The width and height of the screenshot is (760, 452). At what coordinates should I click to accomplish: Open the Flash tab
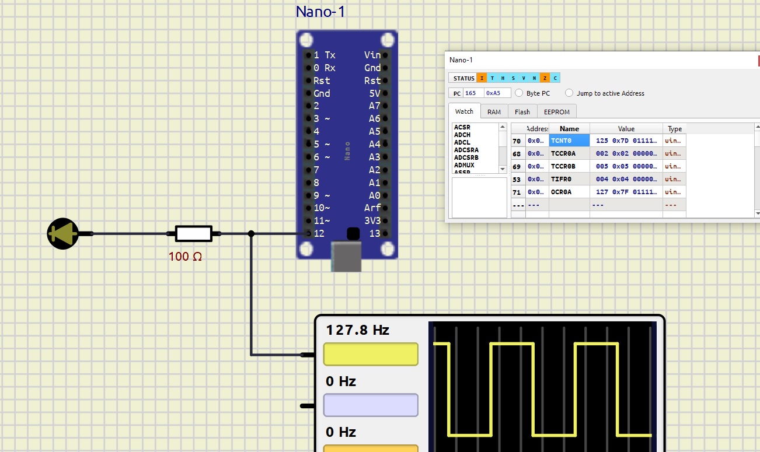[x=522, y=111]
